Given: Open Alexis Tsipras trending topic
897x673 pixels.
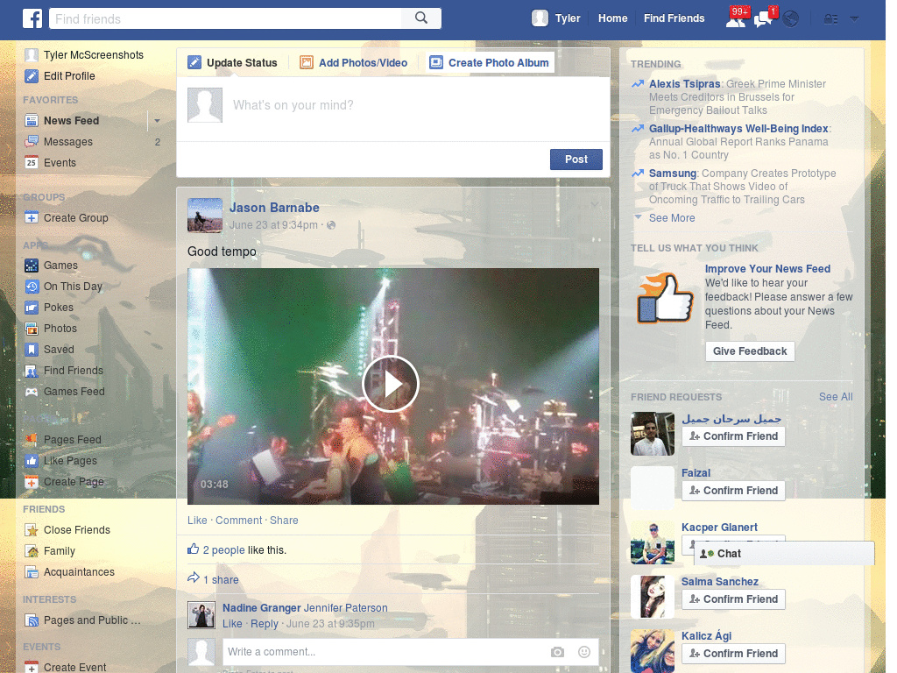Looking at the screenshot, I should click(x=684, y=84).
